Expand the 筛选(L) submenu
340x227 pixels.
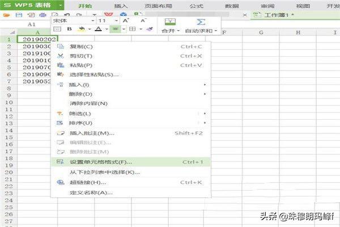click(131, 113)
